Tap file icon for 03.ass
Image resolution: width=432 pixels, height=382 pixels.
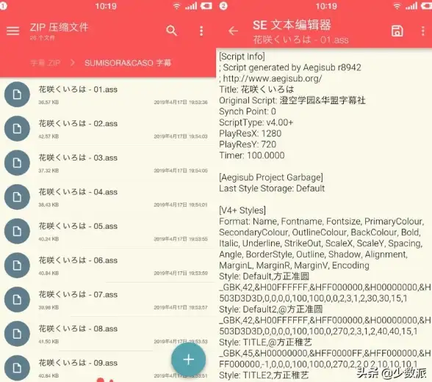click(17, 163)
